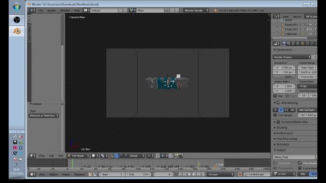Click the screen layout browse icon
Image resolution: width=326 pixels, height=183 pixels.
tap(87, 10)
